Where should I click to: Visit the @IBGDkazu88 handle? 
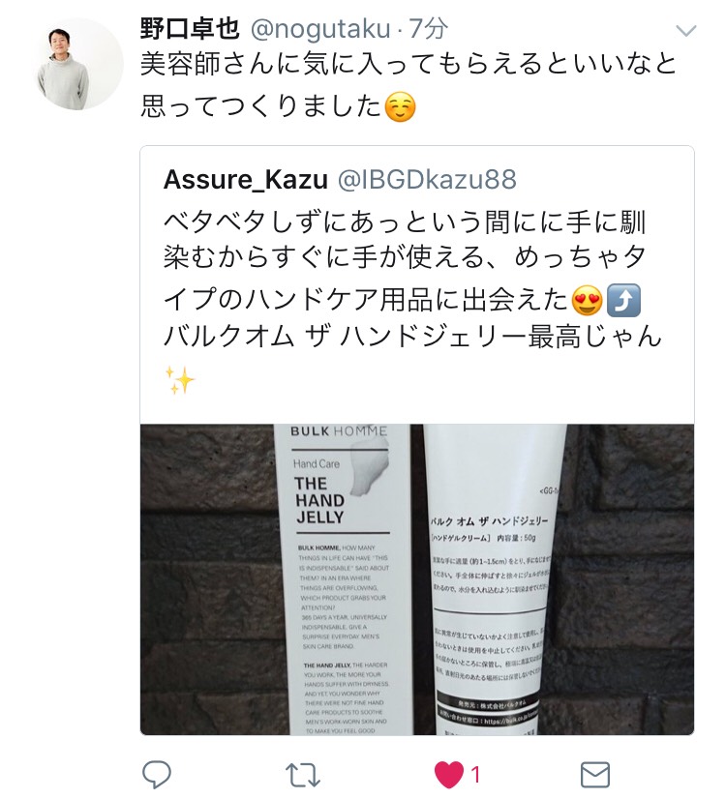[x=427, y=179]
